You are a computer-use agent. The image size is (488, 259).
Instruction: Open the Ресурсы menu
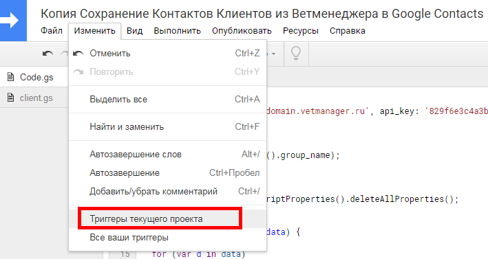point(301,31)
